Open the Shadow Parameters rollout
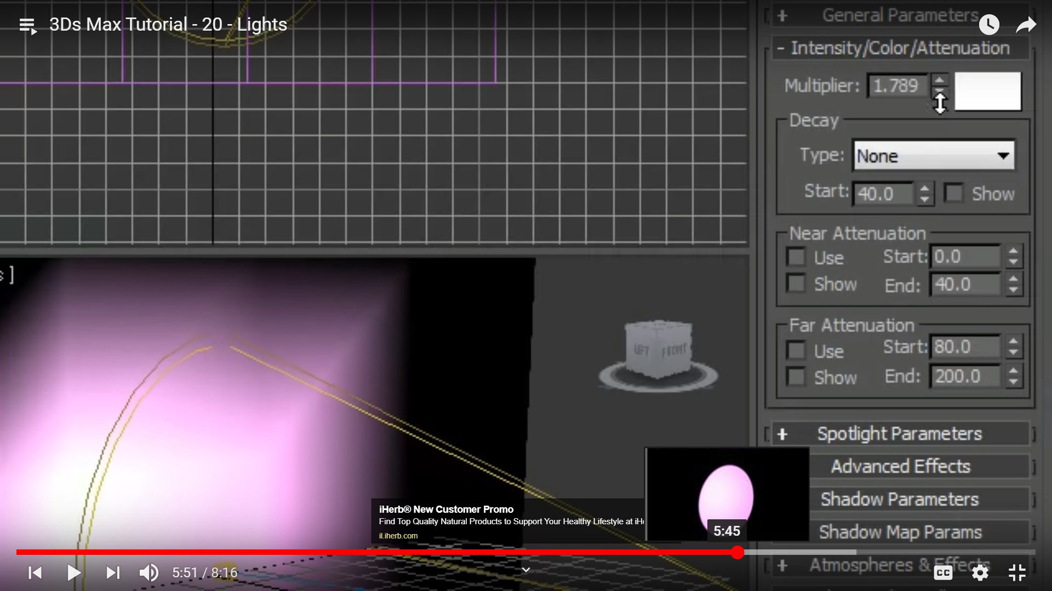 [900, 499]
